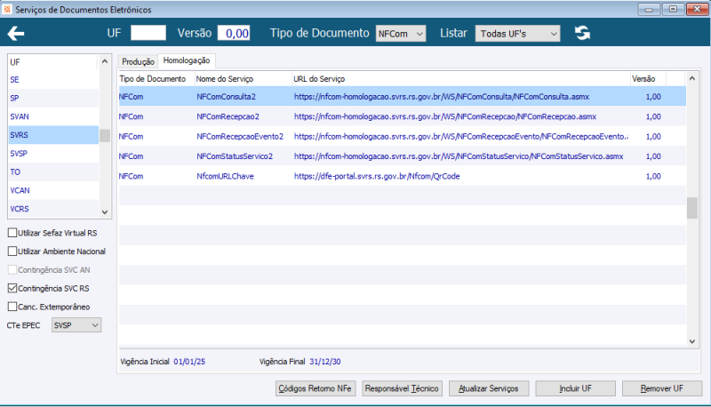Select TO in the UF list
711x407 pixels.
coord(53,172)
